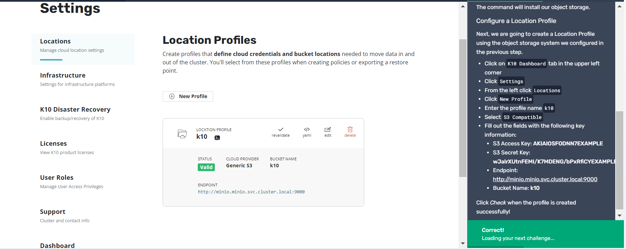
Task: Click the k10 location profile name
Action: click(202, 137)
